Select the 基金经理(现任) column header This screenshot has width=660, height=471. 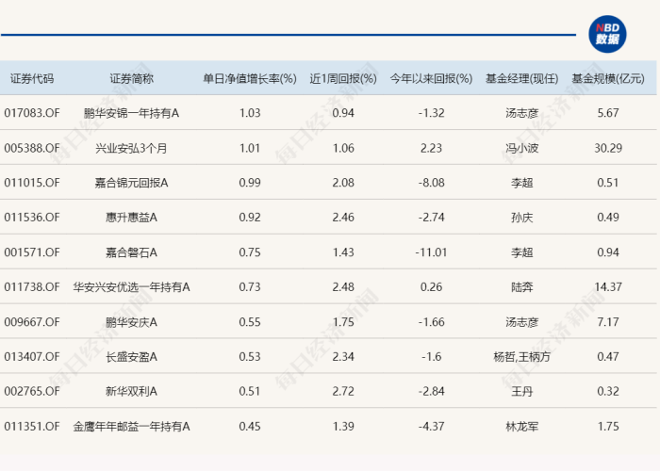(x=522, y=78)
